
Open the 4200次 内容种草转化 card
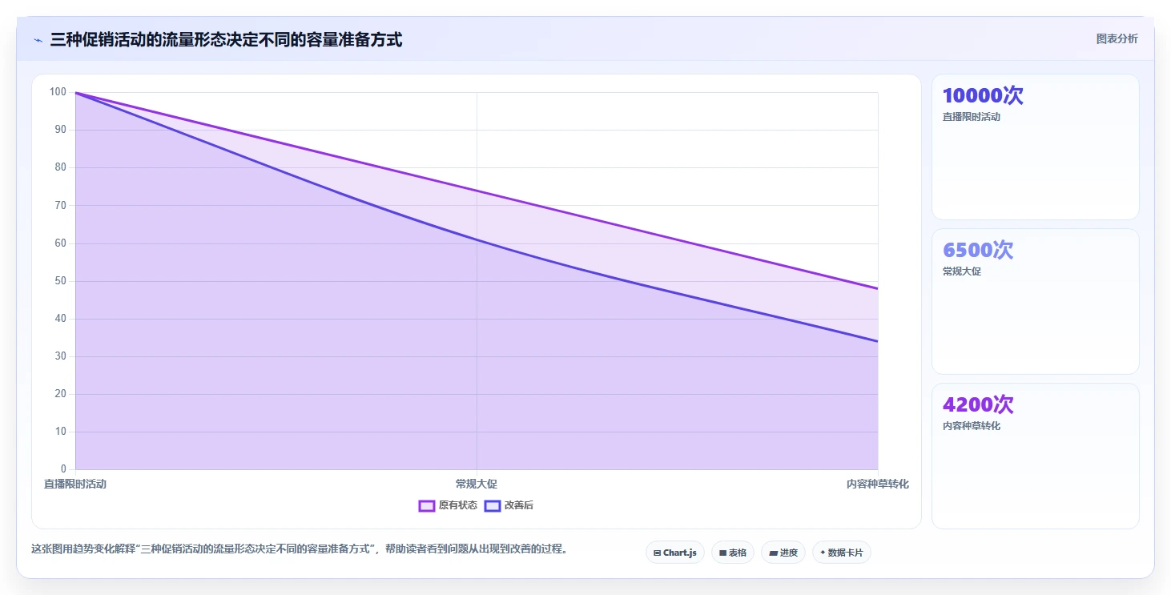pos(1035,456)
